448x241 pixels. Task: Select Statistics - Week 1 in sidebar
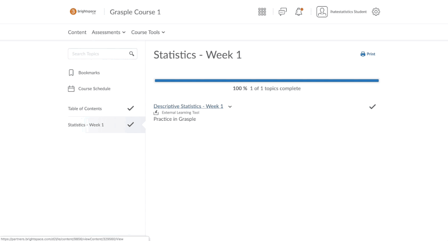86,125
